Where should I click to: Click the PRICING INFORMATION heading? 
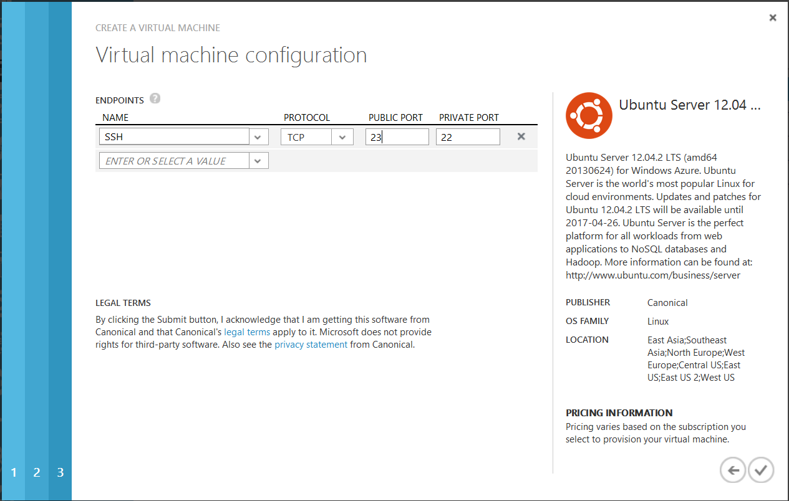[619, 413]
